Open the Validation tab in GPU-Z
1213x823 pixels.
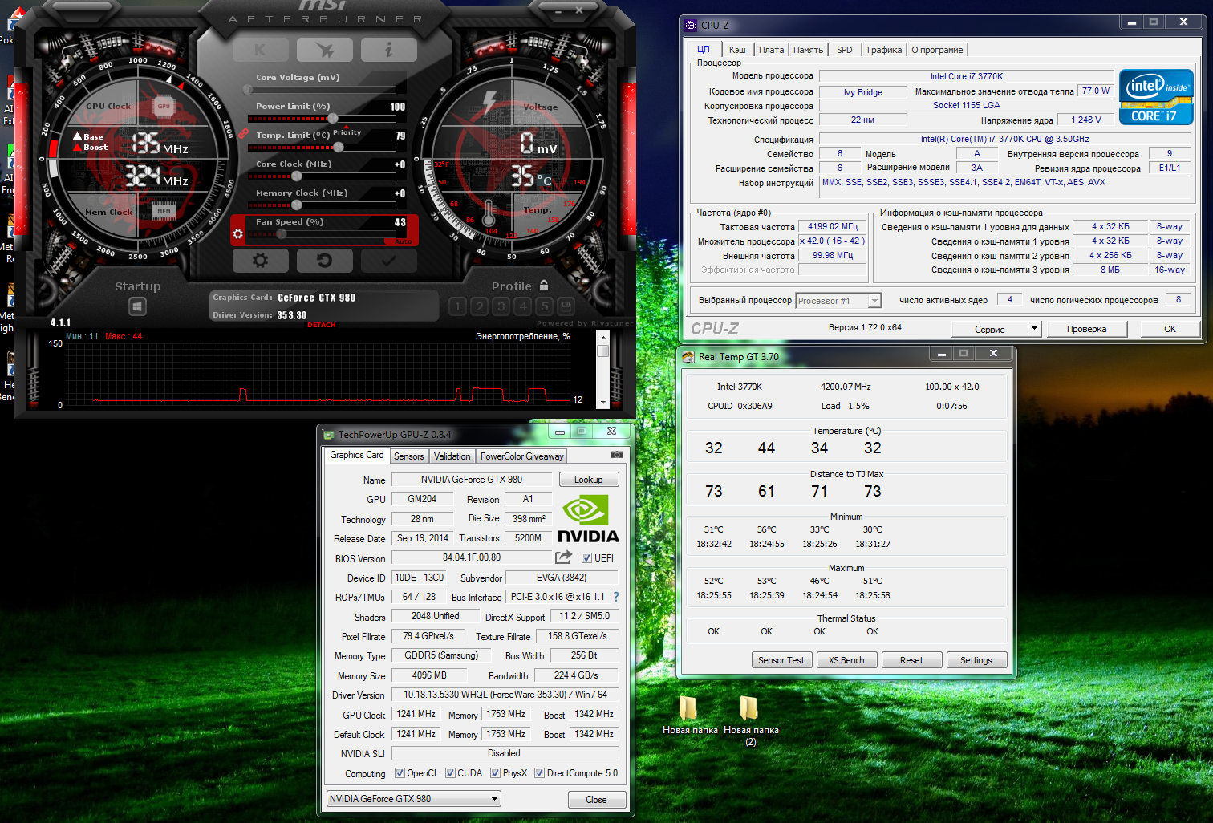pos(452,456)
